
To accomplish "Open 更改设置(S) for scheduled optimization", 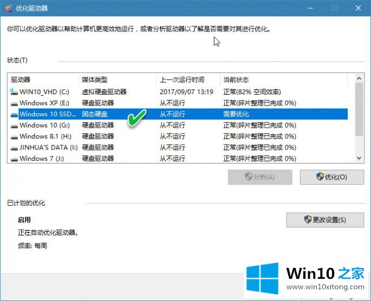I will coord(325,220).
